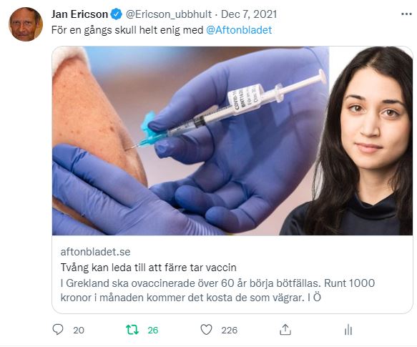The height and width of the screenshot is (347, 417).
Task: Open the Jan Ericson display name
Action: tap(79, 14)
